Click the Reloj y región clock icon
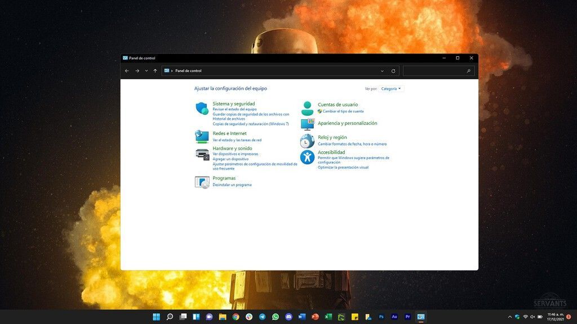The width and height of the screenshot is (577, 324). point(307,141)
